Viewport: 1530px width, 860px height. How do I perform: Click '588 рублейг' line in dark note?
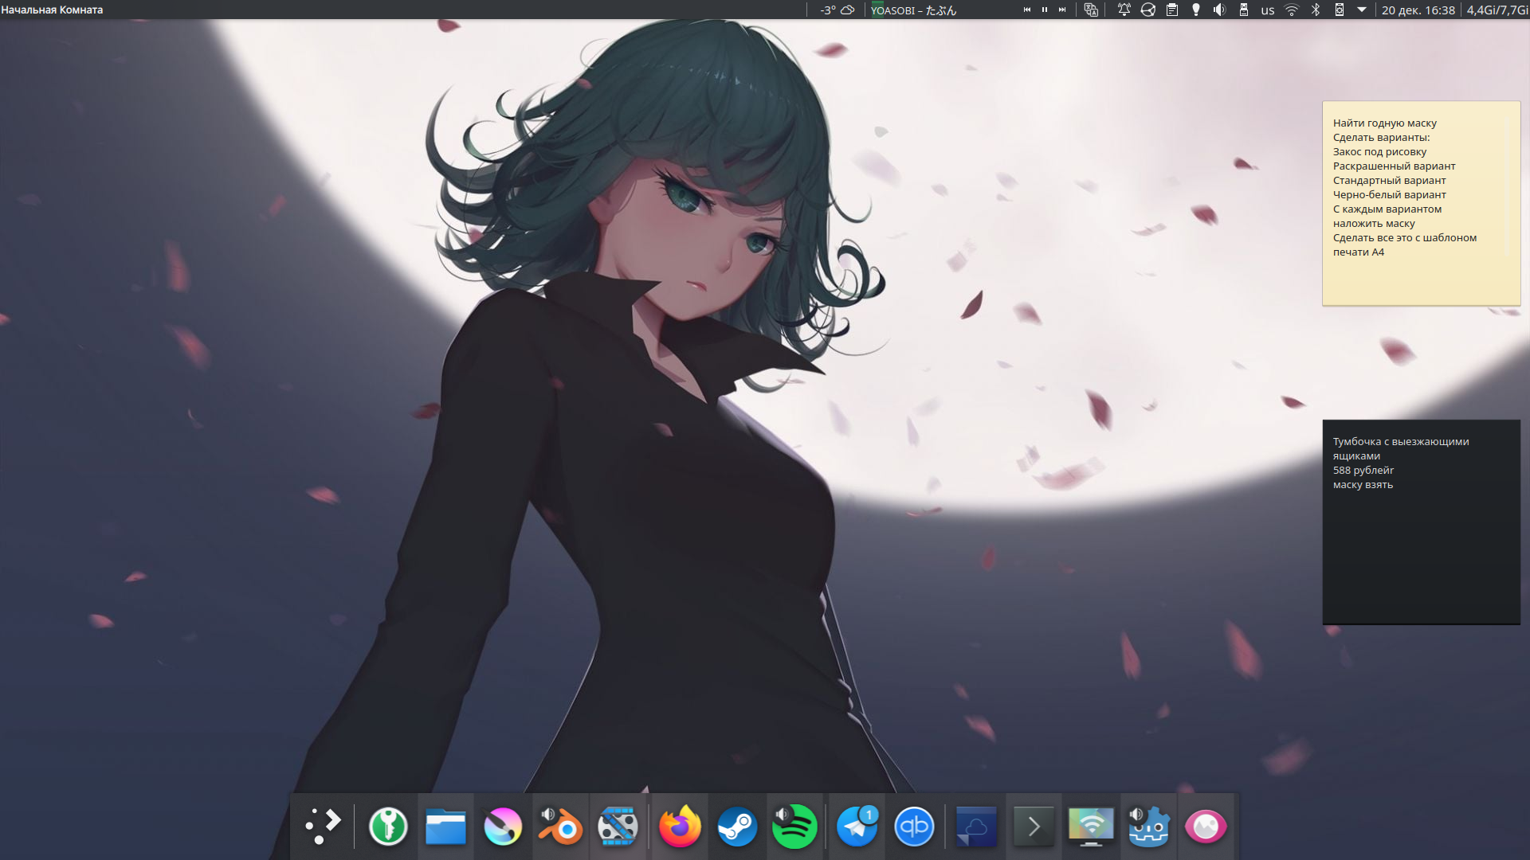1363,470
